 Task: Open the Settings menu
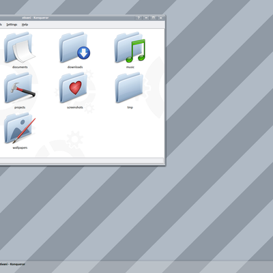click(12, 25)
